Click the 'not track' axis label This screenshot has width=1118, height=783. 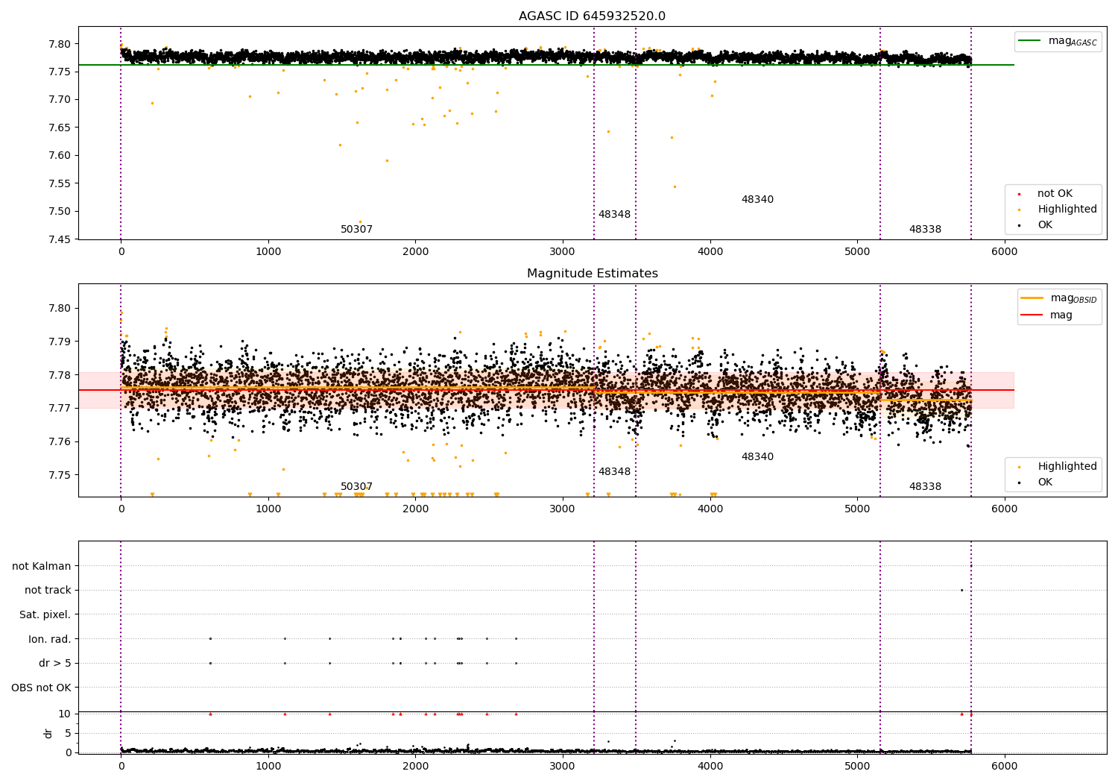pyautogui.click(x=48, y=591)
